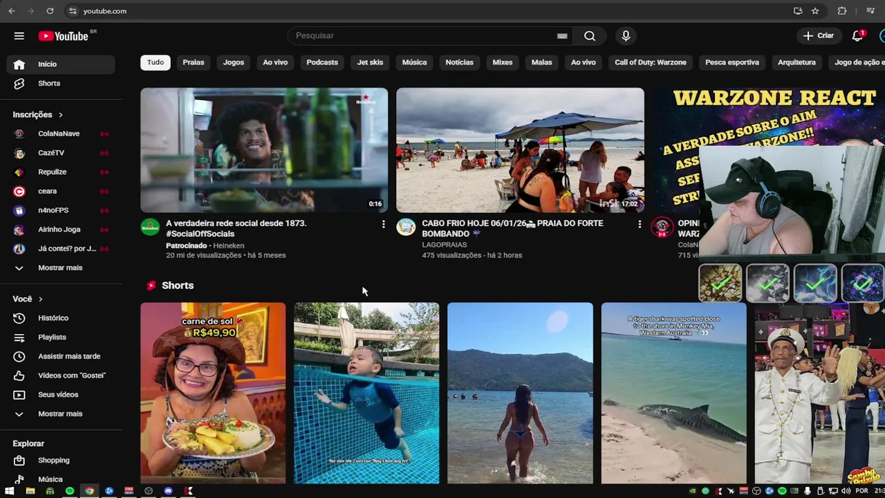Open Shopping under Explorar

pyautogui.click(x=62, y=461)
